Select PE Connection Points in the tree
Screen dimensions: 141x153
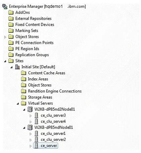[34, 43]
